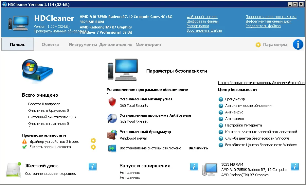Click Центр безопасности отключен activation link
The image size is (306, 185).
point(261,83)
